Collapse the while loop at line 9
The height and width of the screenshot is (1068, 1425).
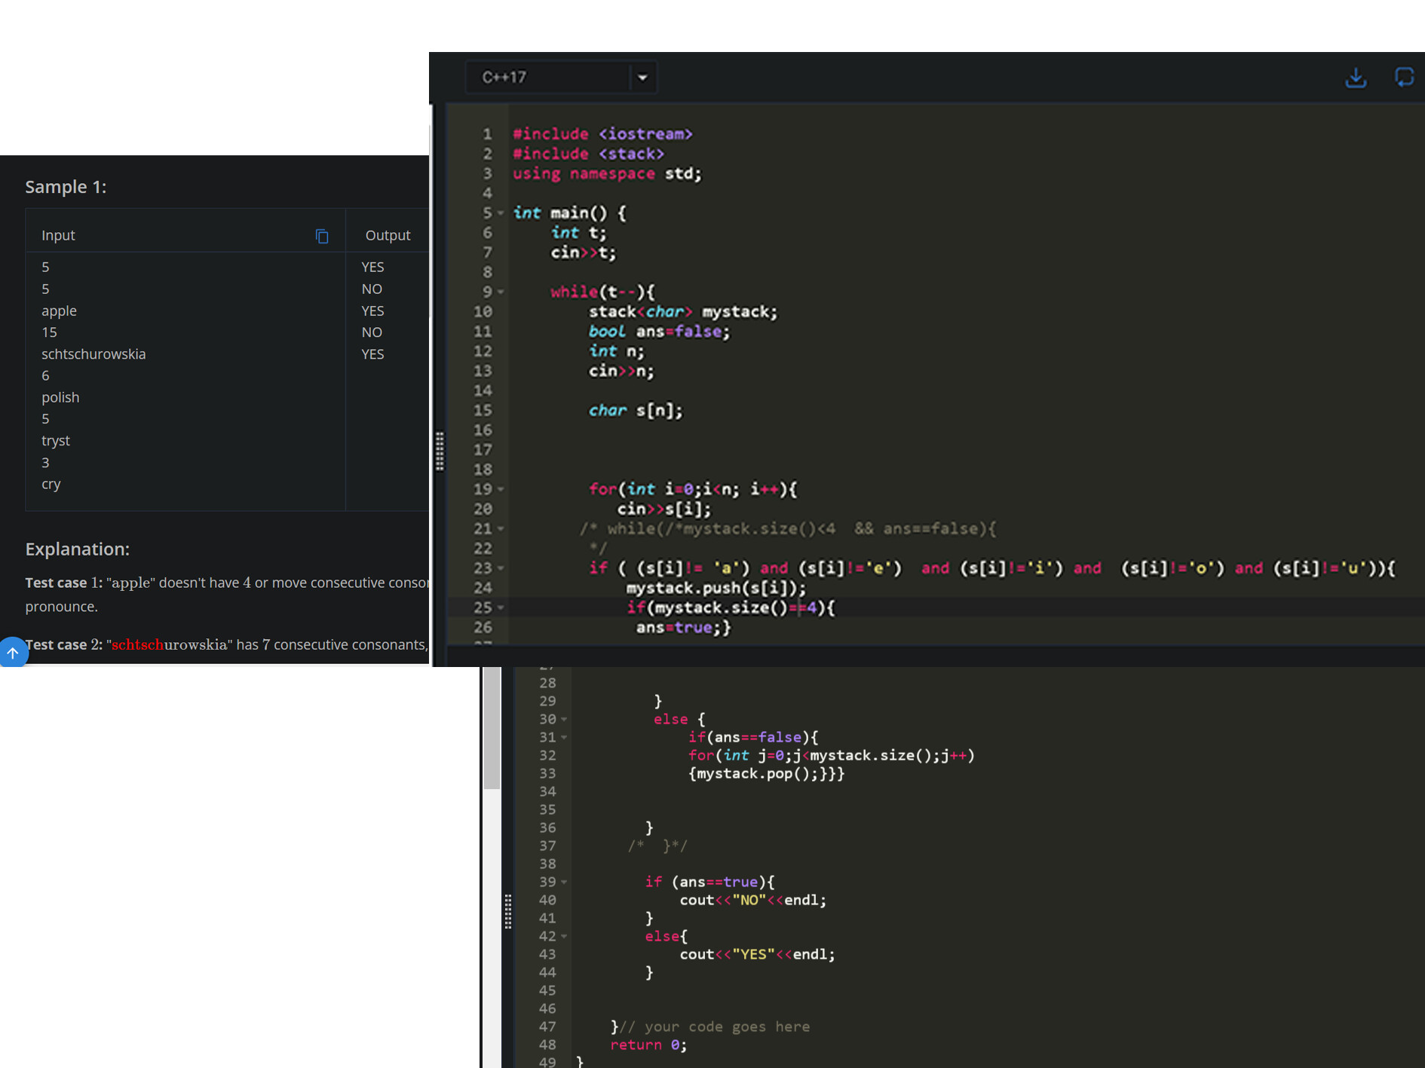pyautogui.click(x=501, y=292)
